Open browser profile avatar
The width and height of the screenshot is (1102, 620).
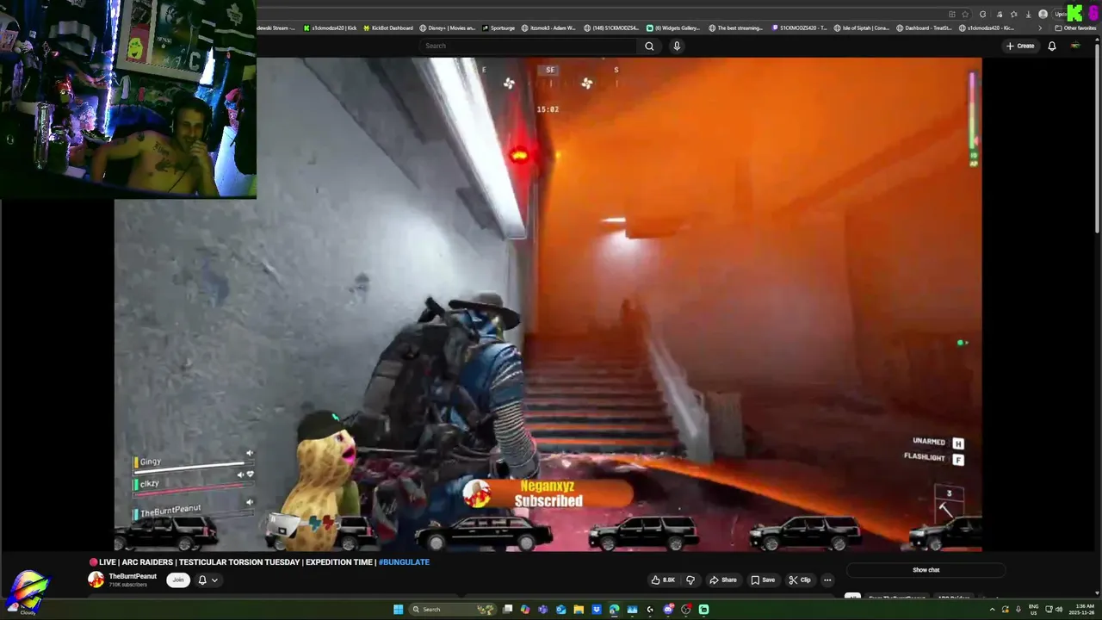point(1043,14)
